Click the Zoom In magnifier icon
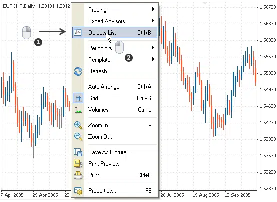The image size is (277, 202). [78, 125]
